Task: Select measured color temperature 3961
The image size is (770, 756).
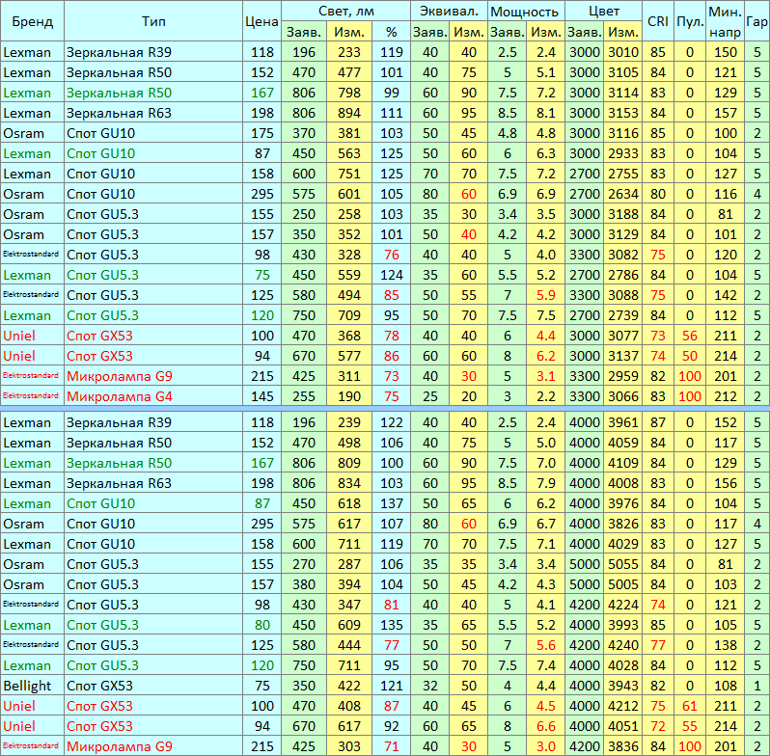Action: coord(622,422)
